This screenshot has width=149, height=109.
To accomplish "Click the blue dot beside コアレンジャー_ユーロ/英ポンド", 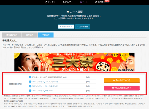I will tap(30, 86).
